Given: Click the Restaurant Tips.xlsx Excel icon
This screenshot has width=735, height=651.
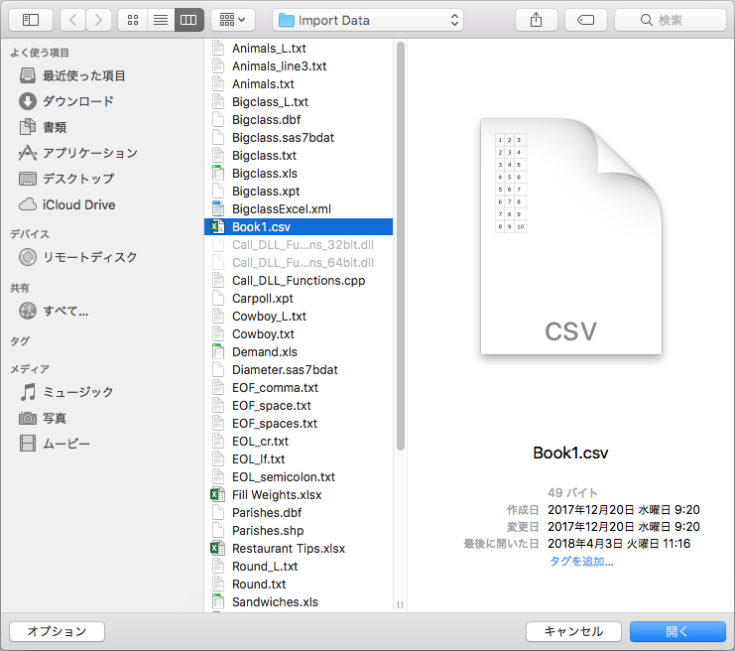Looking at the screenshot, I should 217,548.
